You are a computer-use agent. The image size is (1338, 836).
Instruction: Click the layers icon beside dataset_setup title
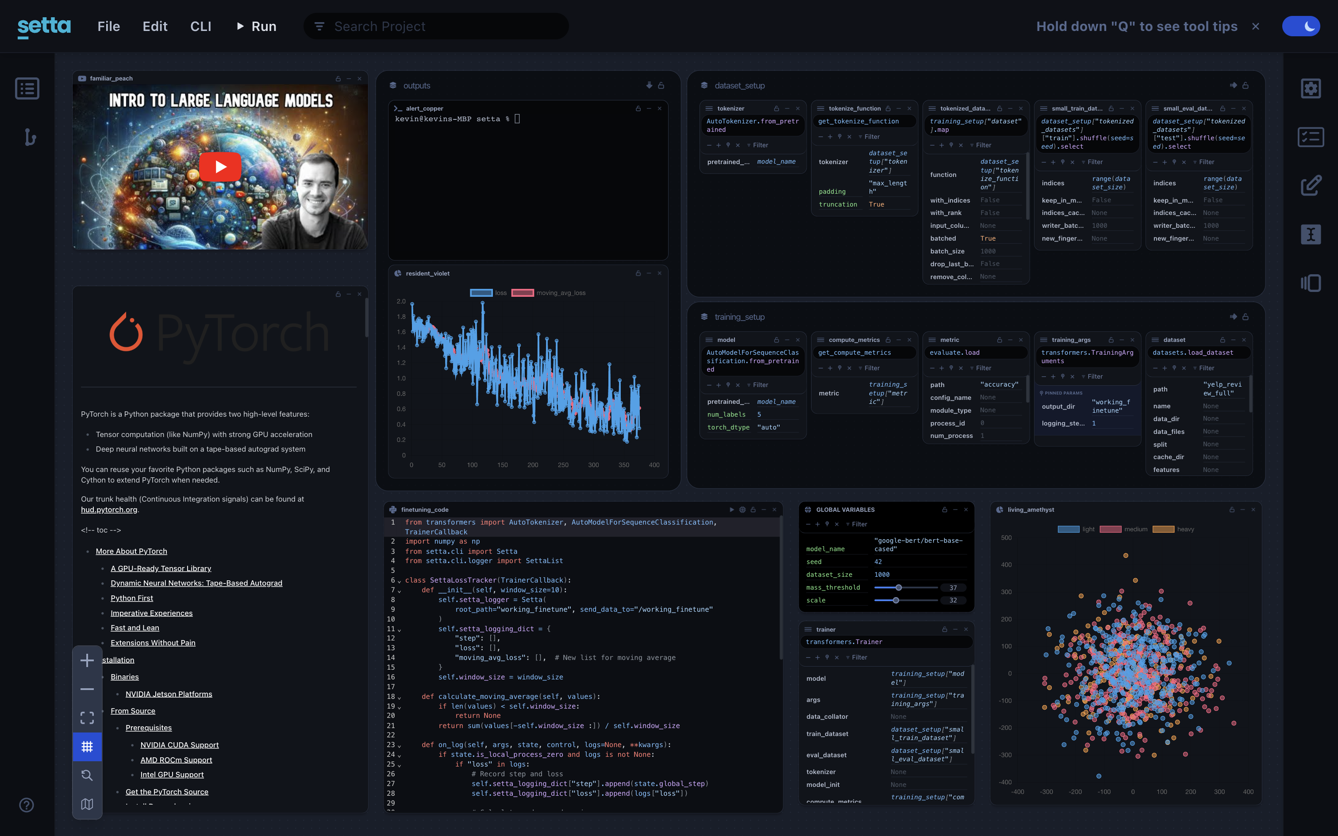point(704,85)
